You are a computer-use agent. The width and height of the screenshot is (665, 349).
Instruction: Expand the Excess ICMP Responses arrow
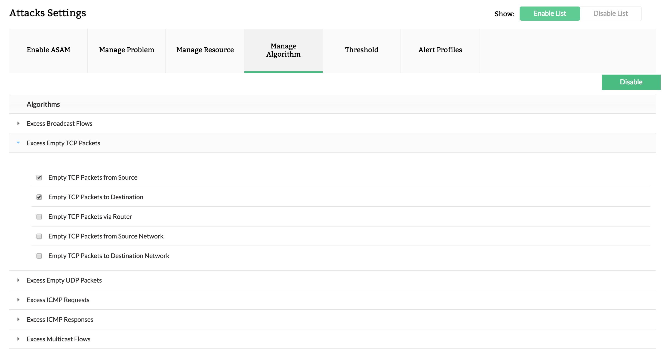pyautogui.click(x=18, y=319)
